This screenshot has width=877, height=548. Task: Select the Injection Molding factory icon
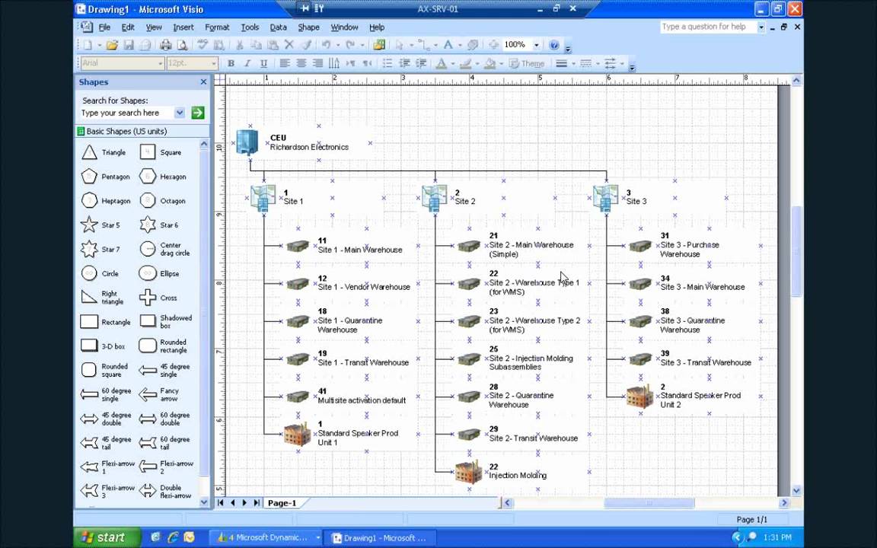(468, 472)
